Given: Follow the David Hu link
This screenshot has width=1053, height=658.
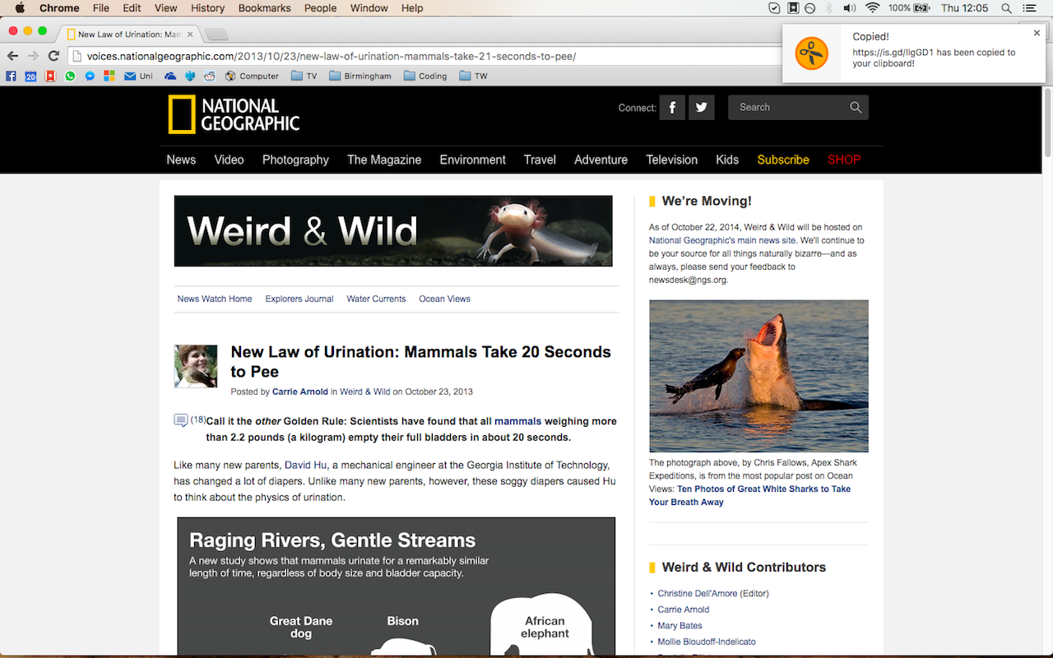Looking at the screenshot, I should click(x=306, y=466).
